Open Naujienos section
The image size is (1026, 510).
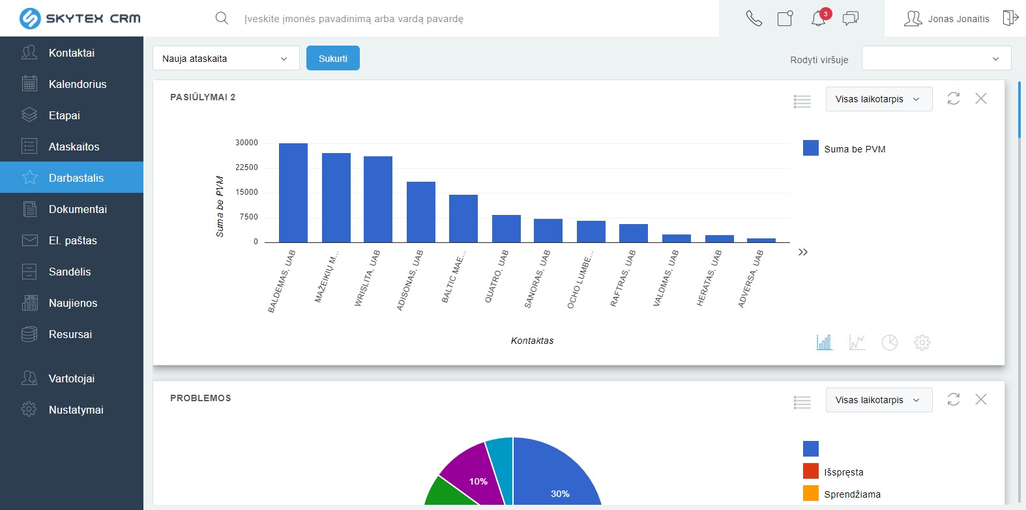click(72, 303)
